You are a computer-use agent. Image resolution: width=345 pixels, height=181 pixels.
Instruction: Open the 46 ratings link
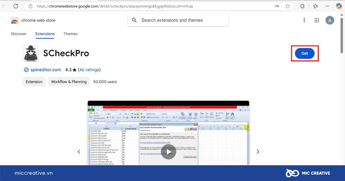[89, 70]
